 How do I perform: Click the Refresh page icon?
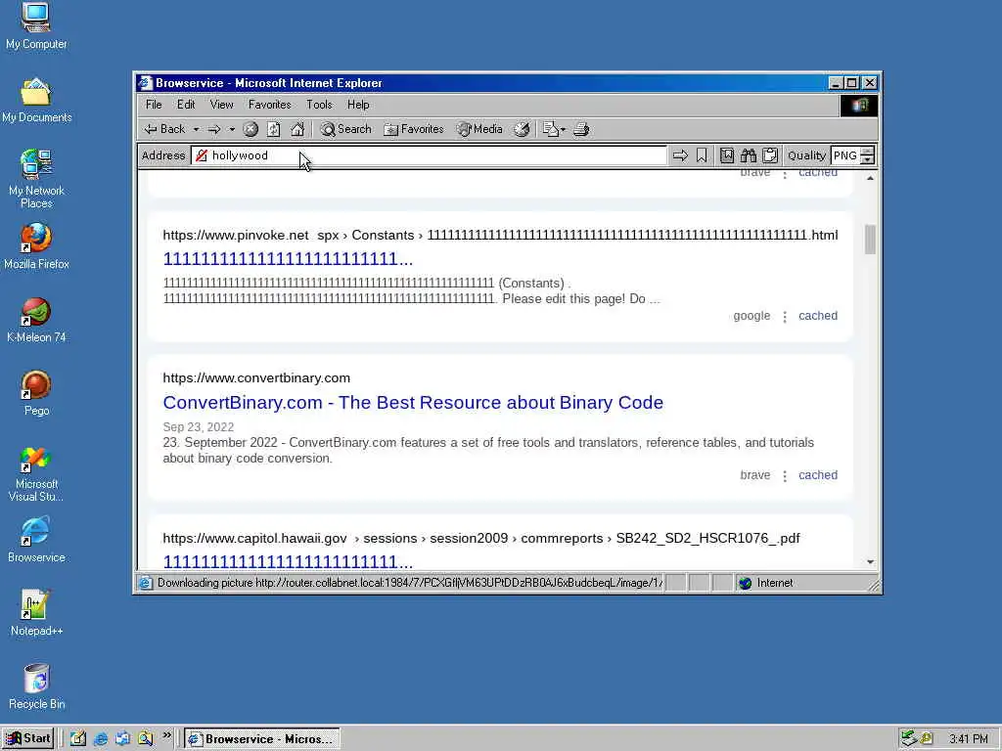274,129
